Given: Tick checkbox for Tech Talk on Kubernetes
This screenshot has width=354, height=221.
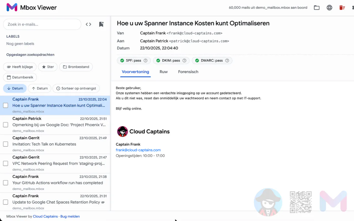Looking at the screenshot, I should (6, 144).
